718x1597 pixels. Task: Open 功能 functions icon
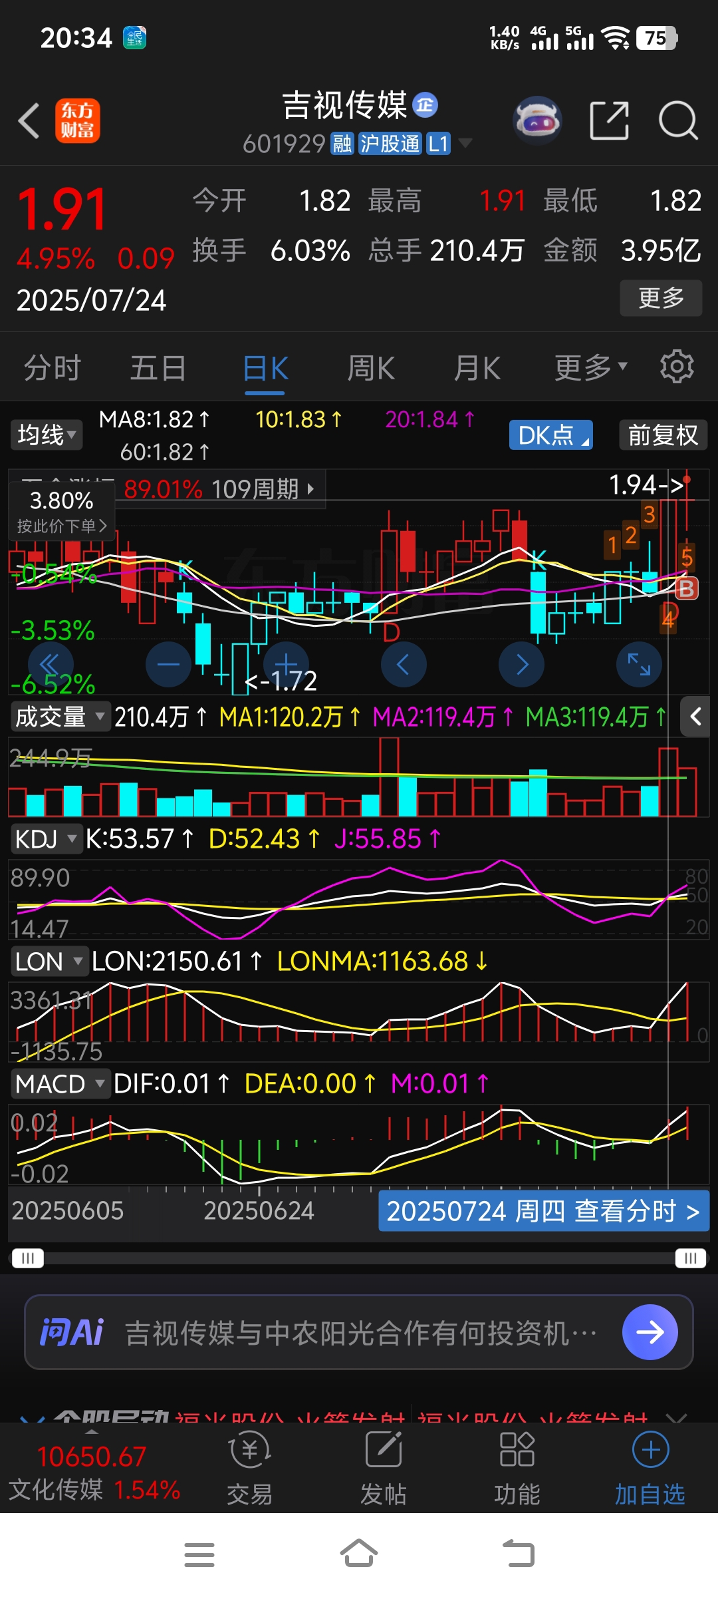517,1469
